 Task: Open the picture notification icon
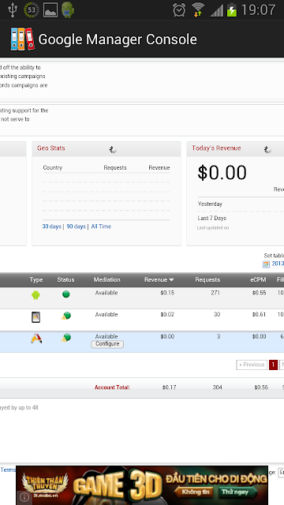tap(50, 10)
